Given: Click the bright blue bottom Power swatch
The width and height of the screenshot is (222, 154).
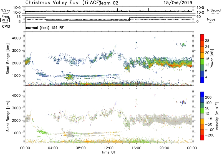Looking at the screenshot, I should pos(202,80).
